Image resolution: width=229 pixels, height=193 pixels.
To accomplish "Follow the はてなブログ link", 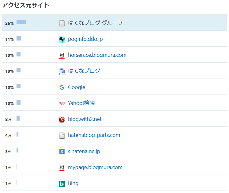I will [x=84, y=71].
